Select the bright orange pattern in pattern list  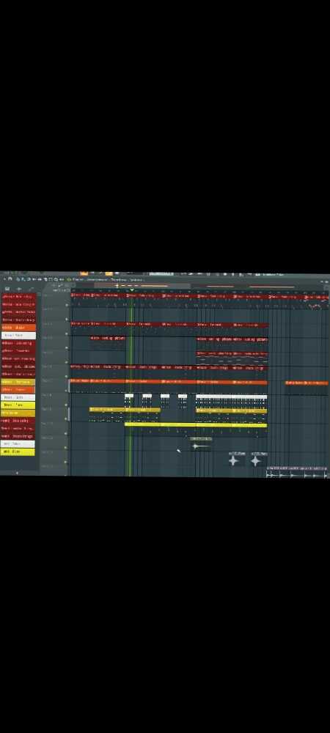pyautogui.click(x=18, y=328)
